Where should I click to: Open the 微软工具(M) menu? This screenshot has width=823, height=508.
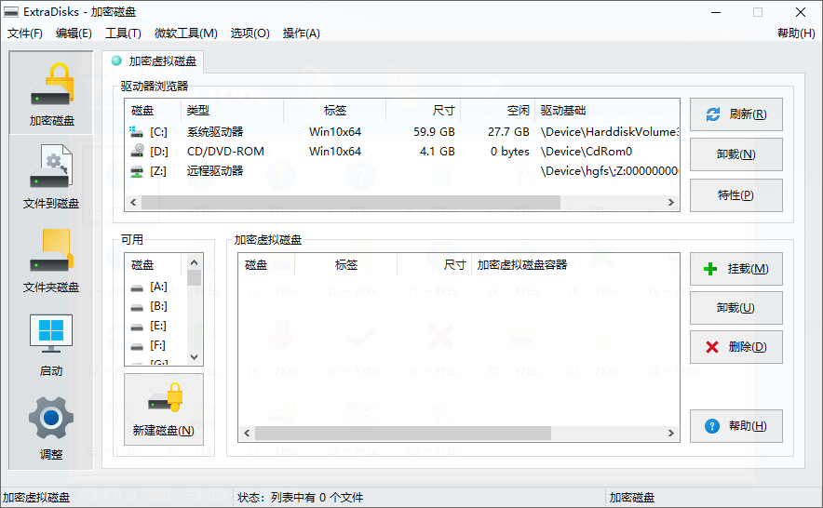click(x=186, y=33)
